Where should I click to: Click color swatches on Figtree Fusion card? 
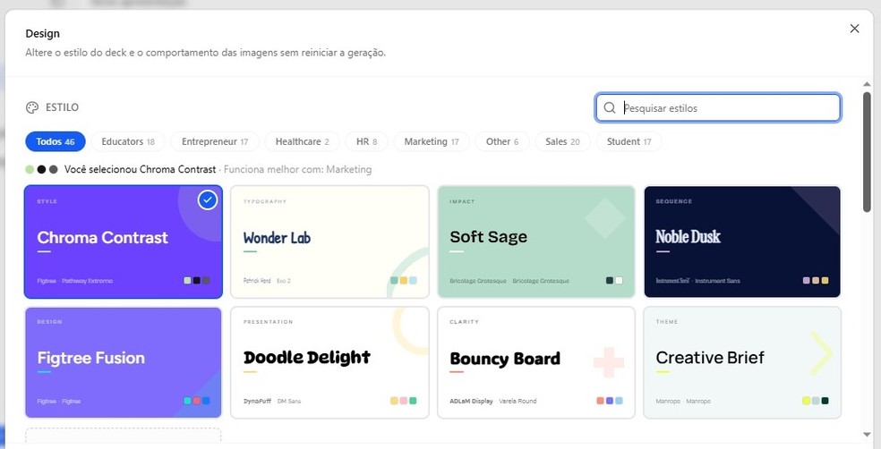point(197,402)
